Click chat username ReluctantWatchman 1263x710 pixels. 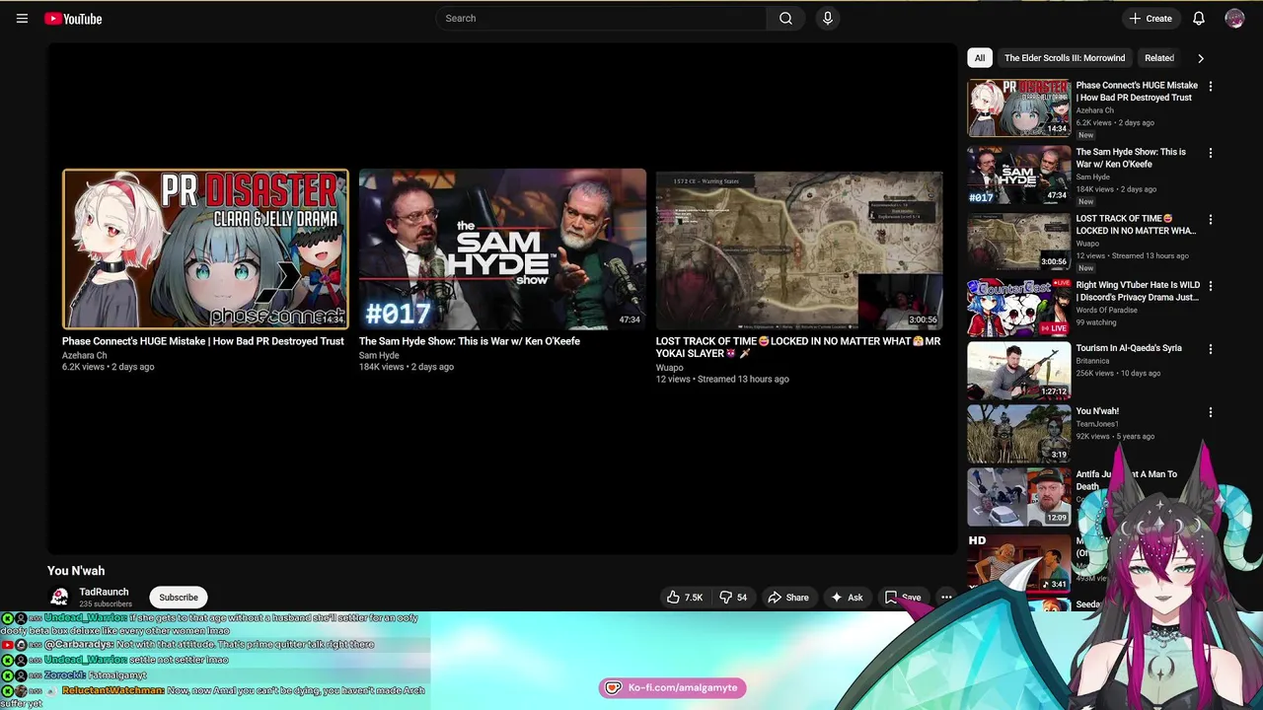[x=112, y=690]
